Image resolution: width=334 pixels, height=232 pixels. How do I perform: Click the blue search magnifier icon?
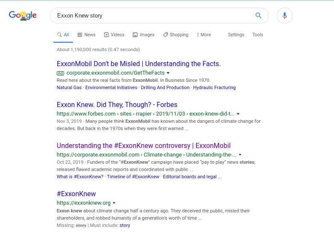(x=258, y=15)
